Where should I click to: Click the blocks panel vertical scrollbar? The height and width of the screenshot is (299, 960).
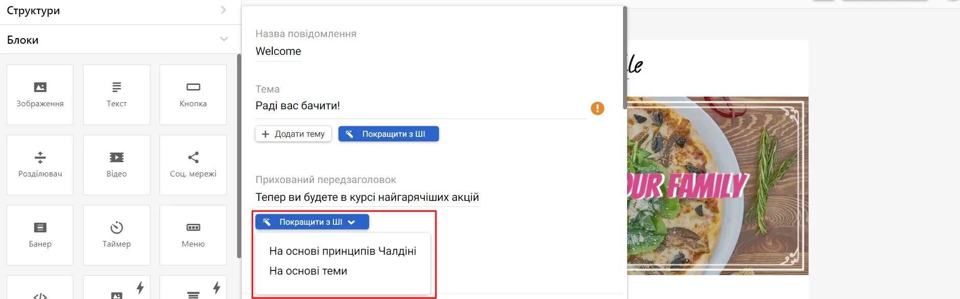tap(239, 156)
